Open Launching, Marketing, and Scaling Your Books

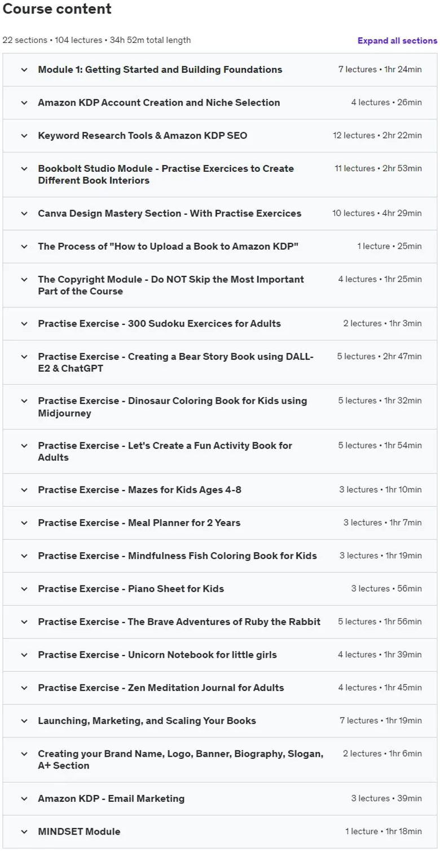(x=220, y=721)
